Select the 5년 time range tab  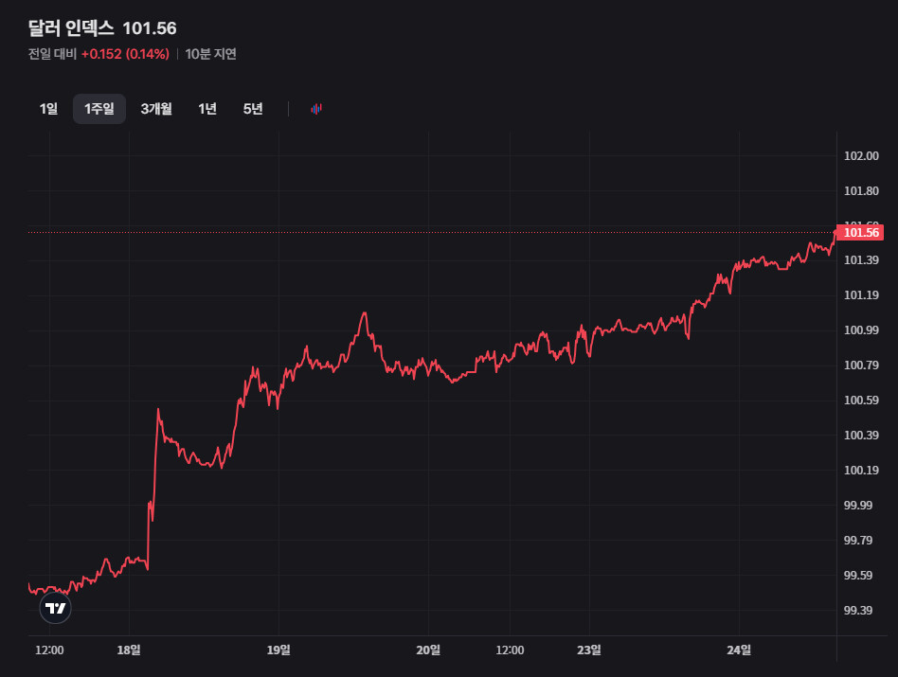253,109
